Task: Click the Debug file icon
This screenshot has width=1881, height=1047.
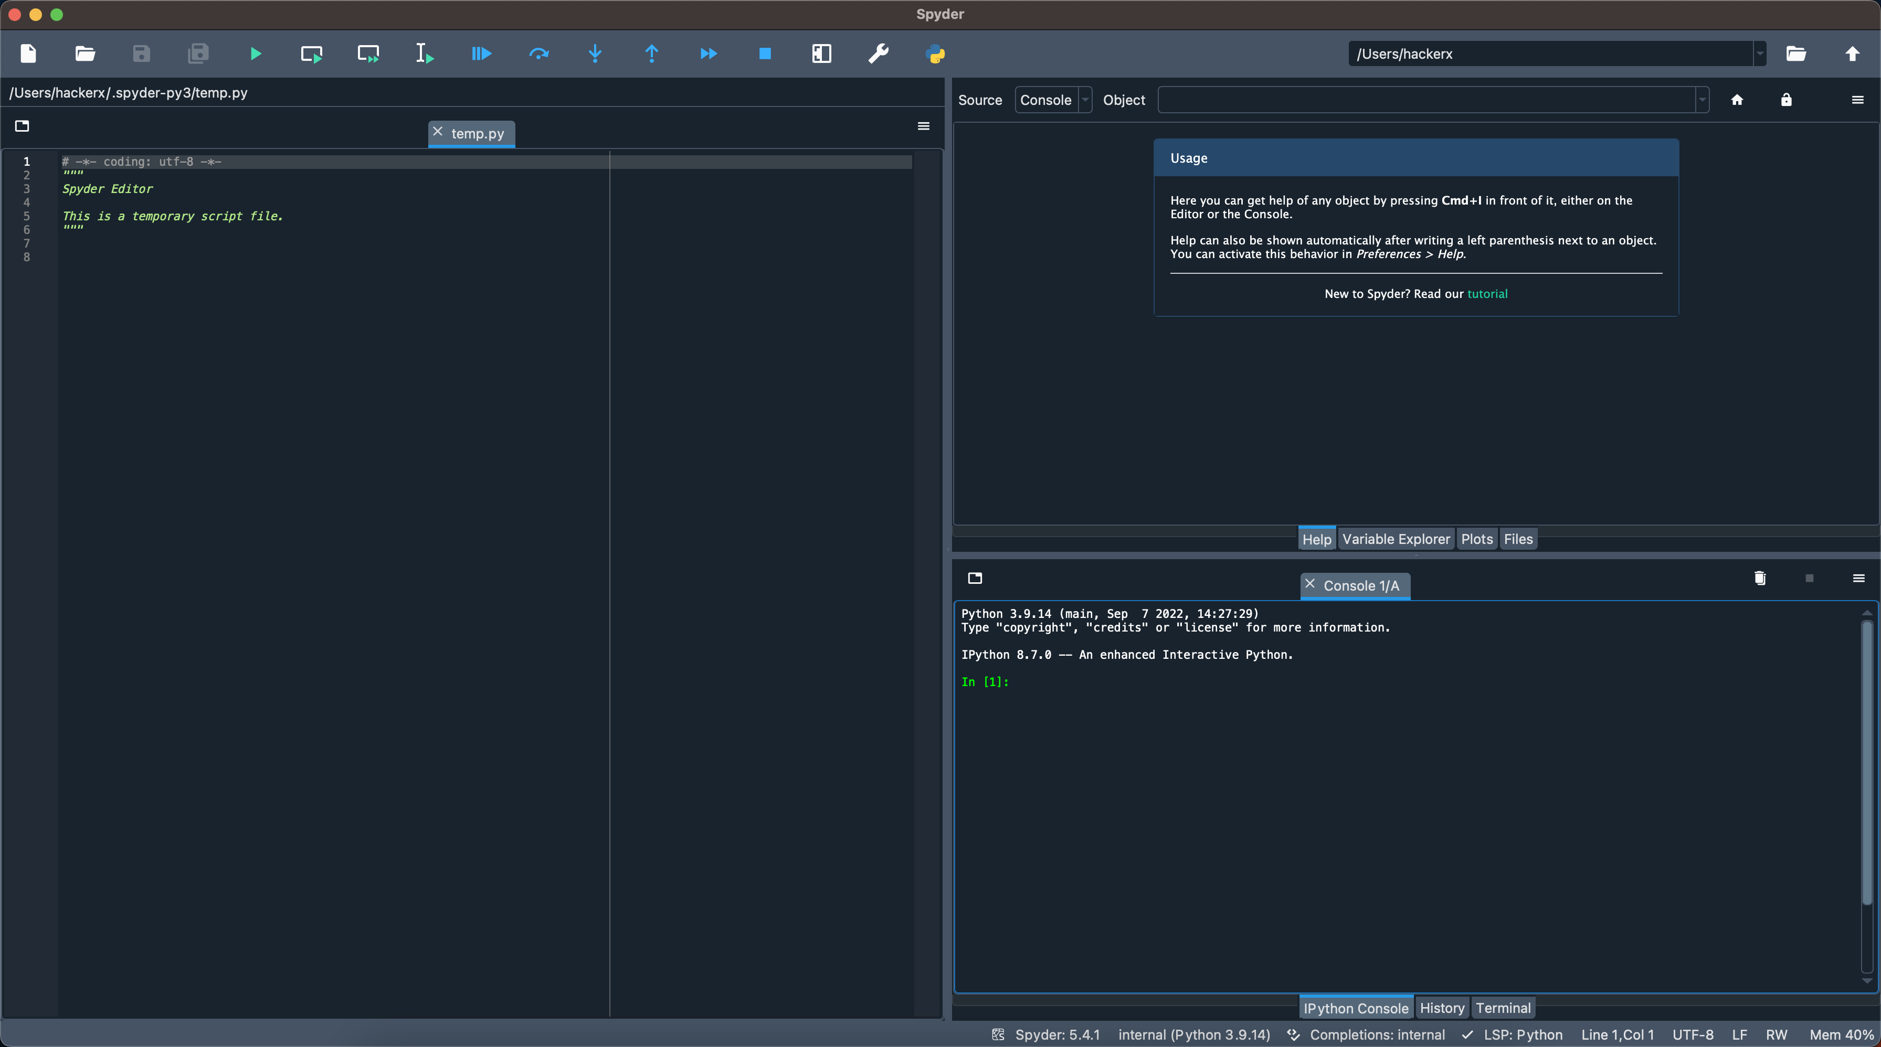Action: (481, 54)
